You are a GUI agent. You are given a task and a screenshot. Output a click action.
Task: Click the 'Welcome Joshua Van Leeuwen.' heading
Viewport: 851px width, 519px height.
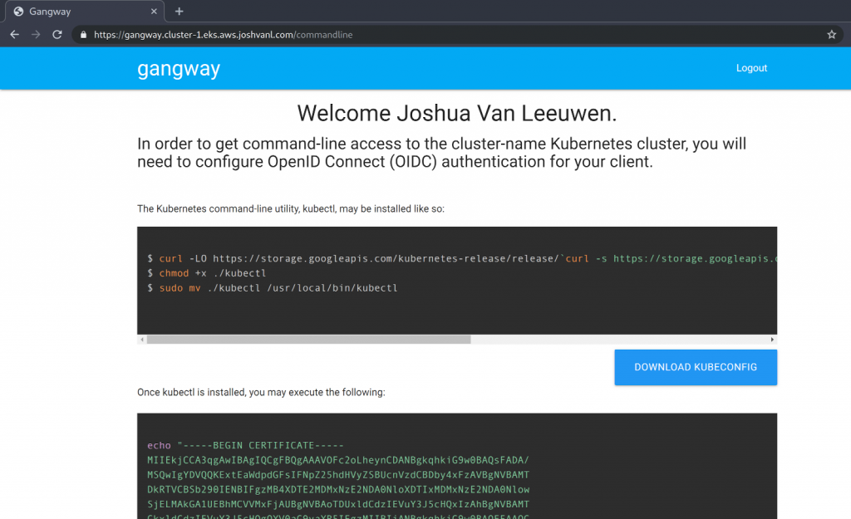(456, 113)
